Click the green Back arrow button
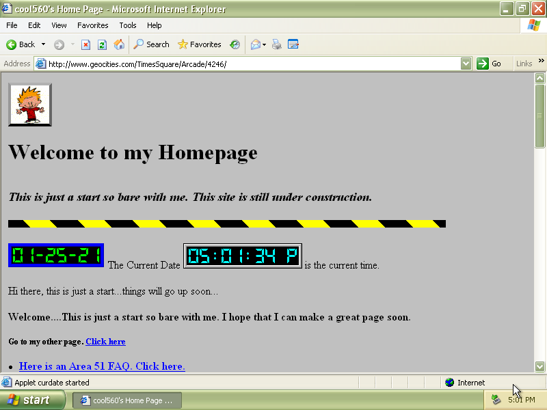This screenshot has height=410, width=547. (21, 44)
